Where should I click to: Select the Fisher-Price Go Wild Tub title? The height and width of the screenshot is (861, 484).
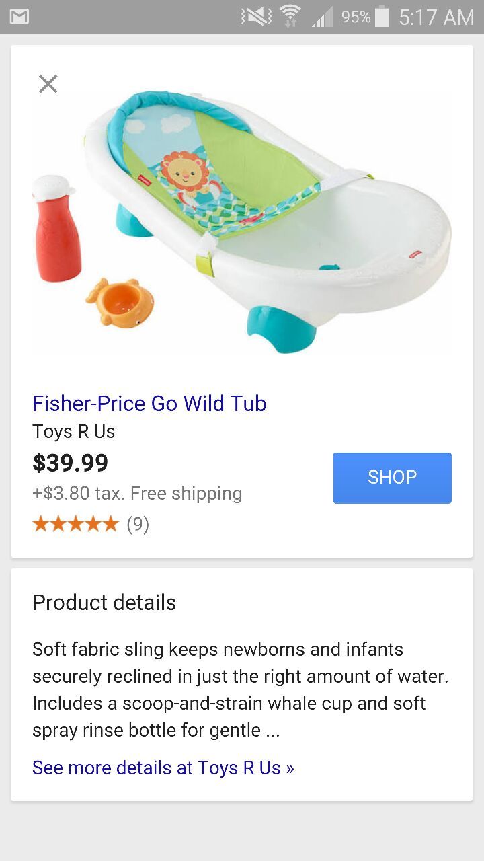coord(149,403)
